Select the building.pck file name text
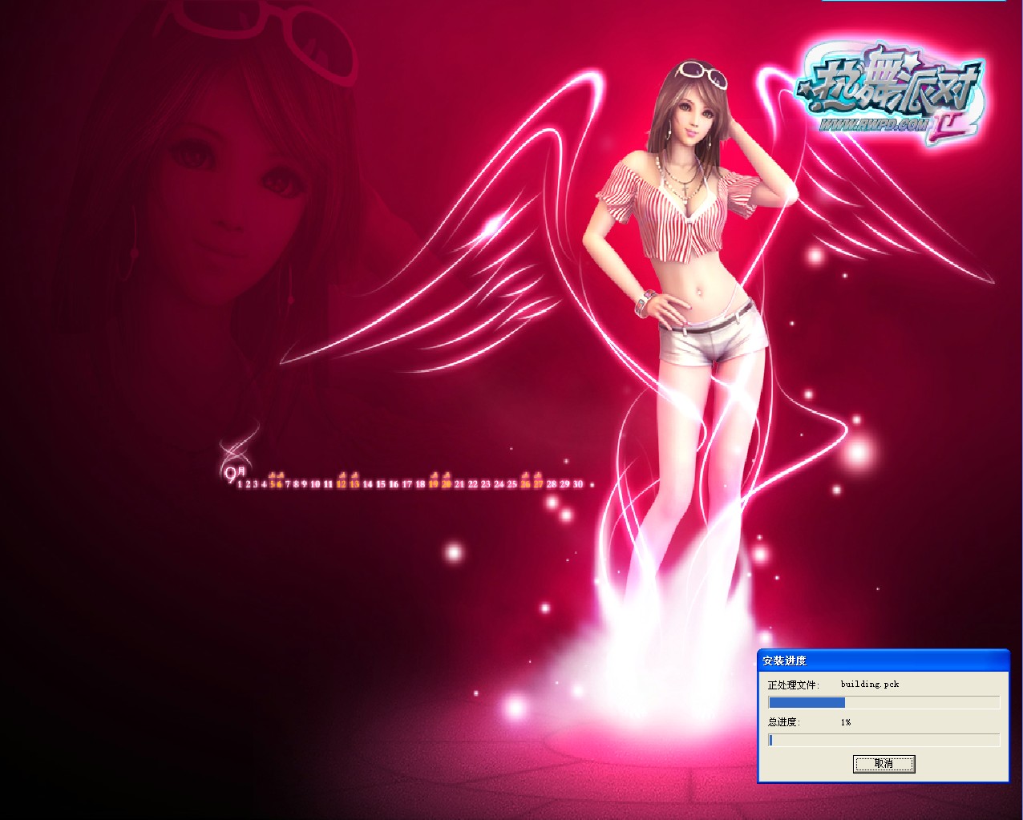This screenshot has width=1023, height=820. click(x=869, y=685)
